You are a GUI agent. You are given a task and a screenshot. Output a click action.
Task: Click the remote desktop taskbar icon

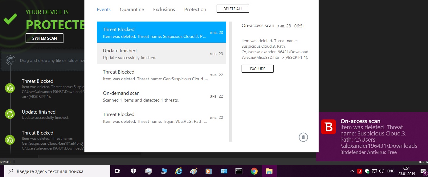tap(163, 171)
